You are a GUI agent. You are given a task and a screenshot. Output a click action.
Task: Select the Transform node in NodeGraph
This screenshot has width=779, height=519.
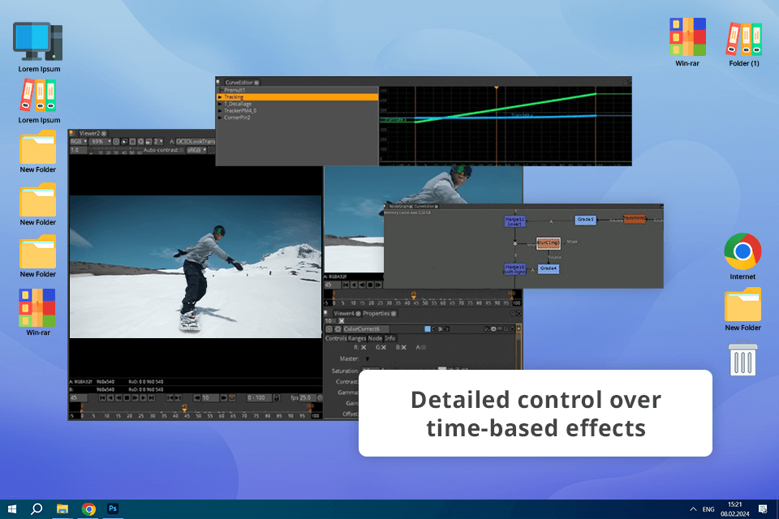coord(635,218)
